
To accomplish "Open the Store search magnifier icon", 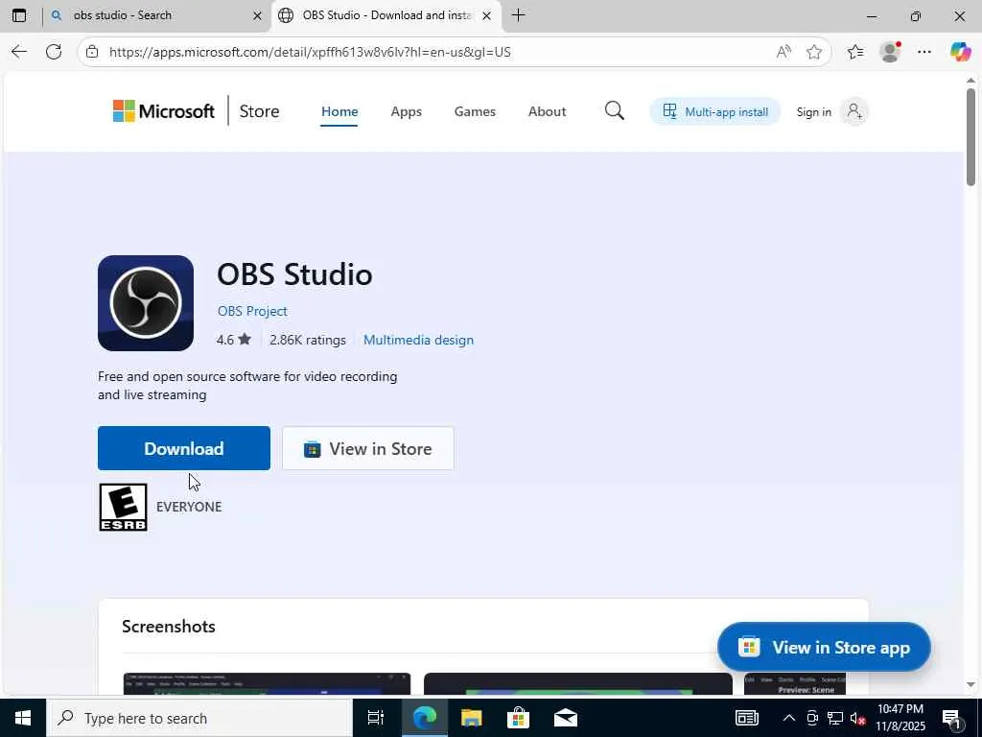I will coord(615,111).
